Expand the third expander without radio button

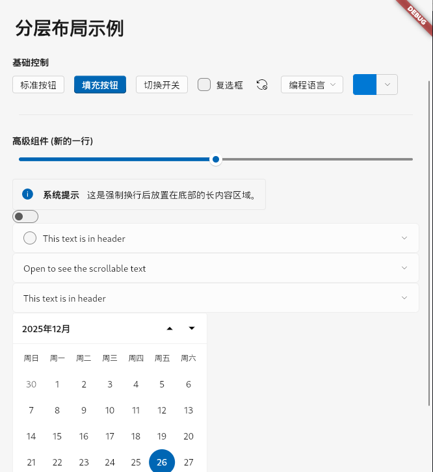click(x=216, y=298)
